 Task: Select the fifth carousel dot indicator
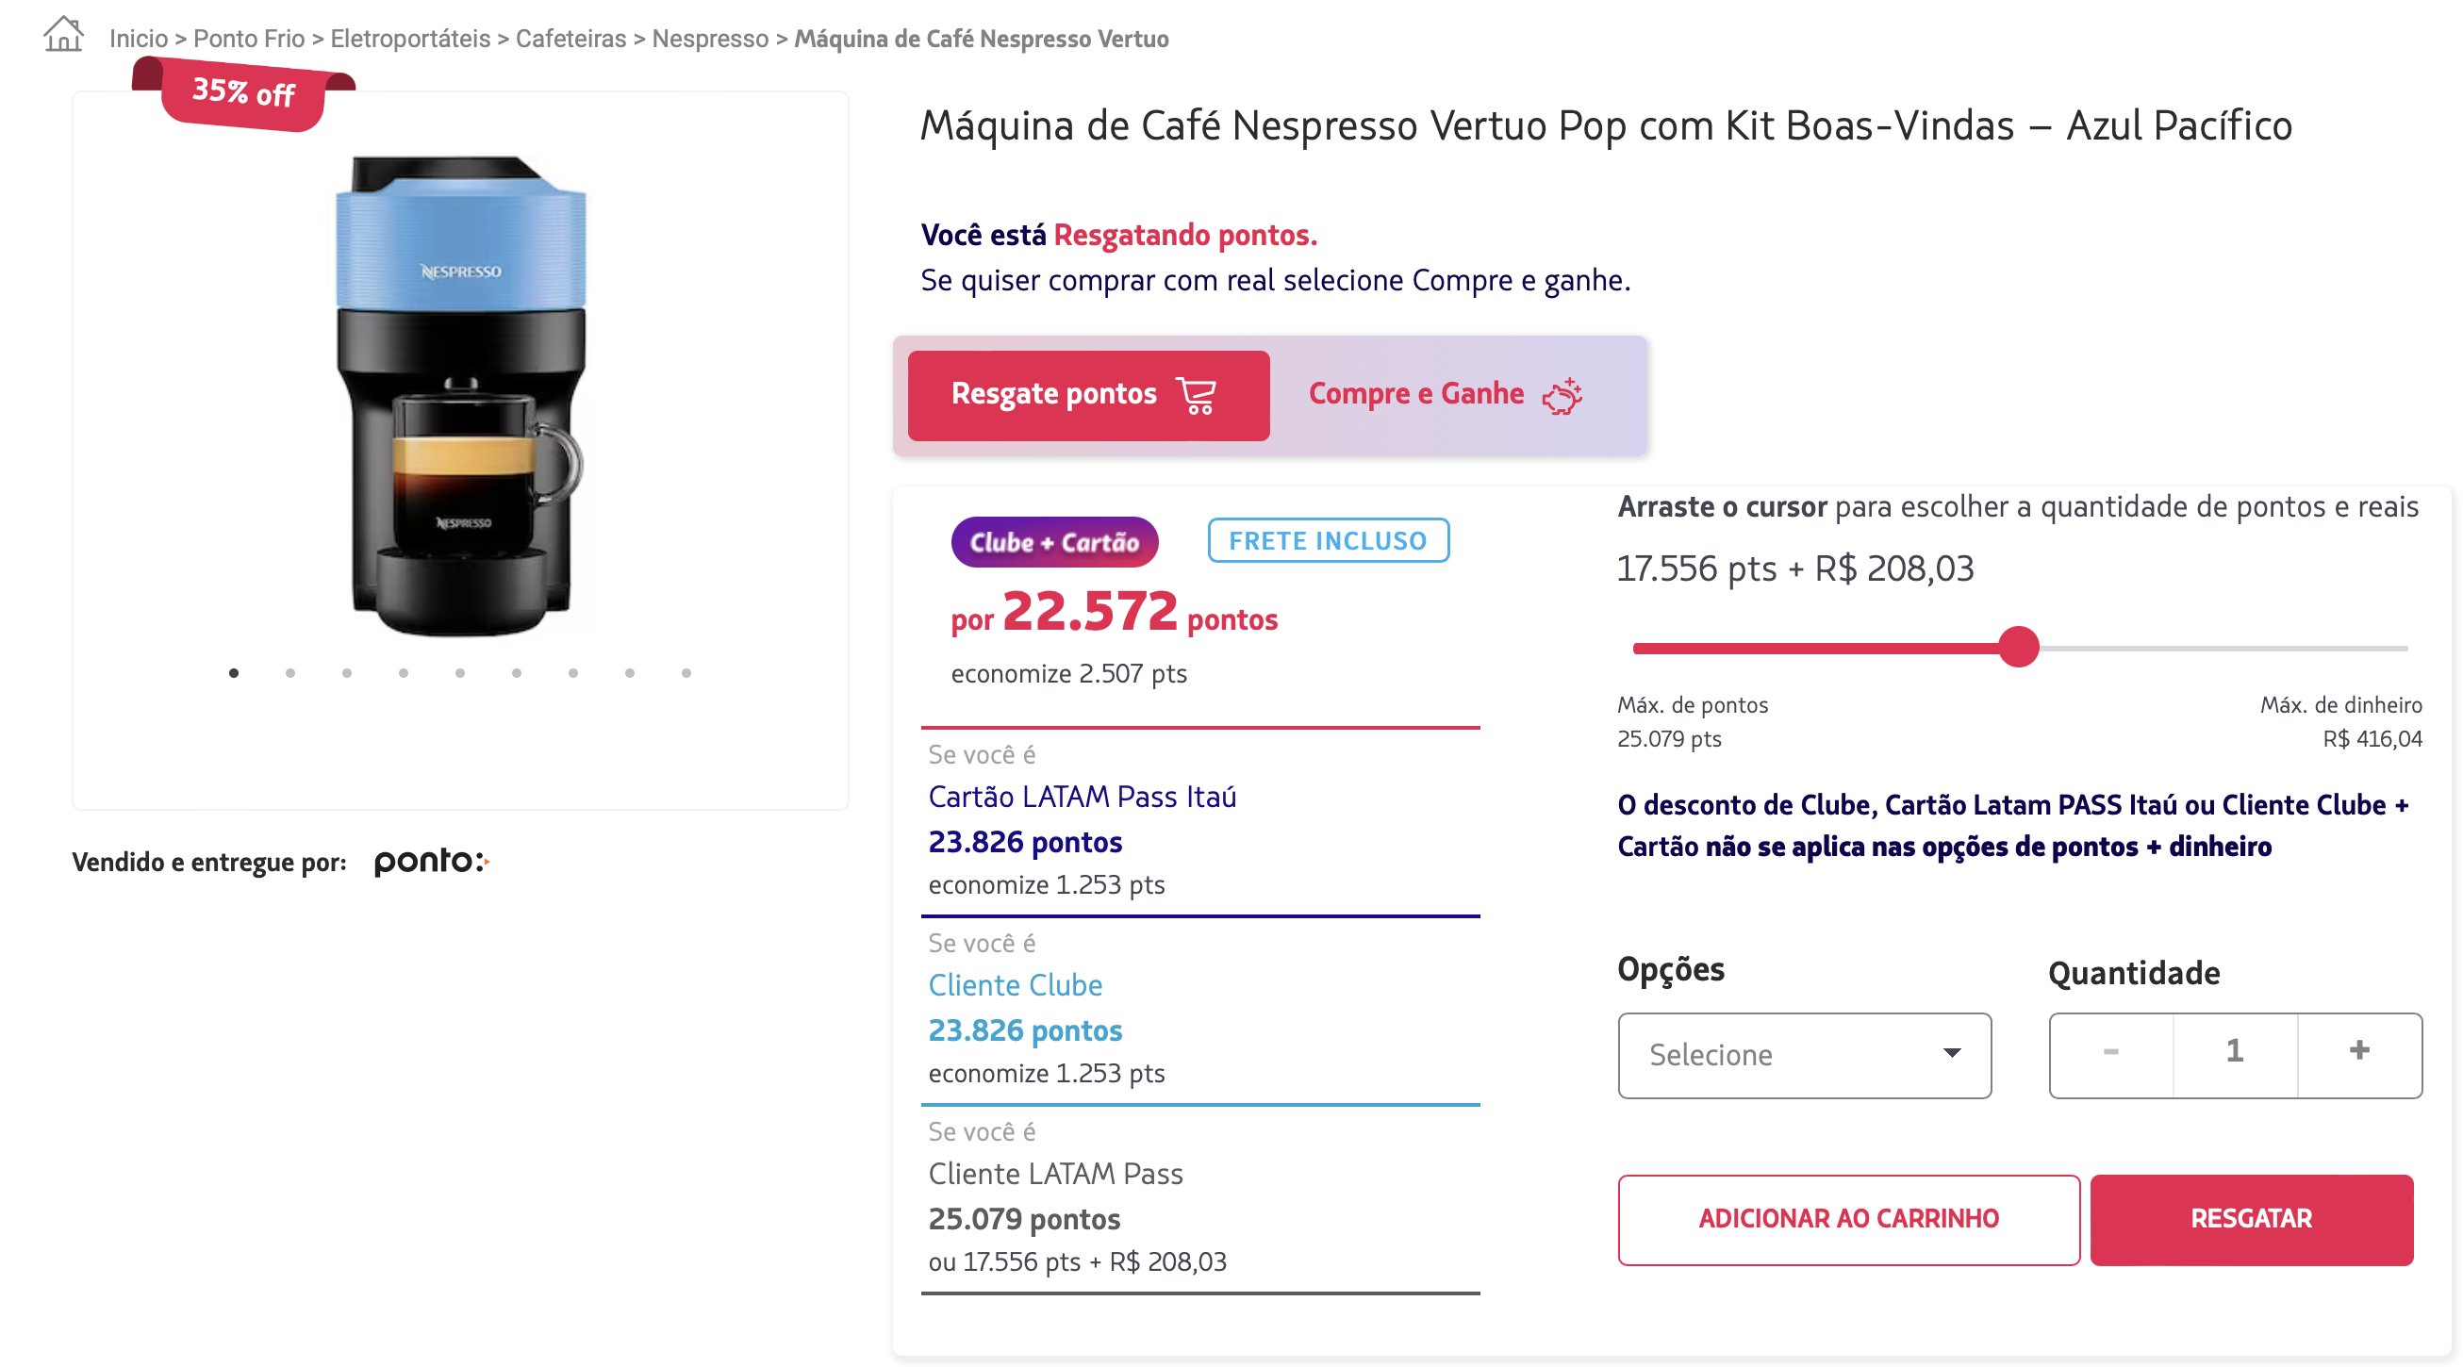pos(460,673)
